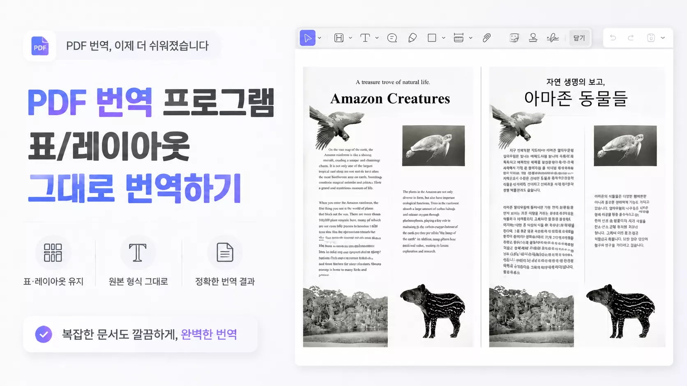
Task: Select the pencil drawing tool
Action: (413, 38)
